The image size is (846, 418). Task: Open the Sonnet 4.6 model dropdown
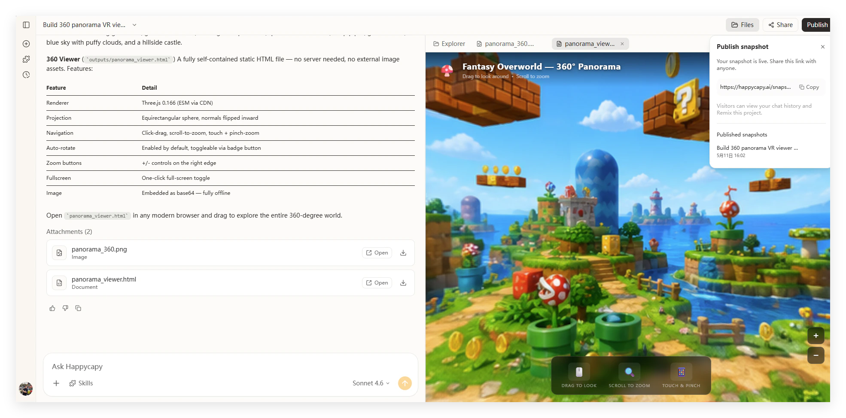[x=371, y=383]
